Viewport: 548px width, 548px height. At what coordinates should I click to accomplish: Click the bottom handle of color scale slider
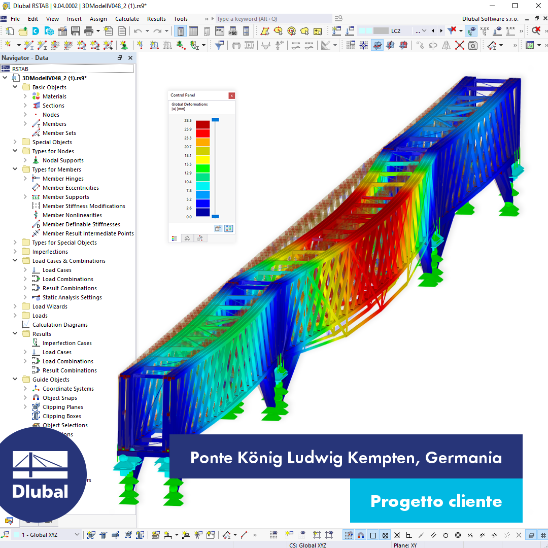215,216
